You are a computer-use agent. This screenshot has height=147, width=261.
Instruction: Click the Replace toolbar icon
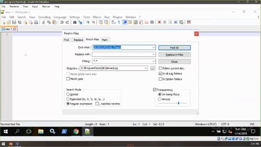tap(80, 22)
